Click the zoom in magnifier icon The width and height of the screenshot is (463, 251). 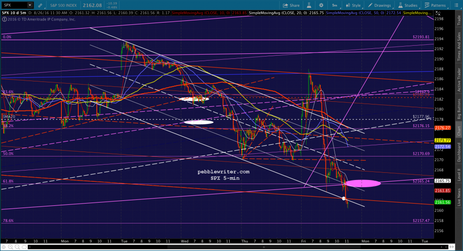pyautogui.click(x=11, y=247)
